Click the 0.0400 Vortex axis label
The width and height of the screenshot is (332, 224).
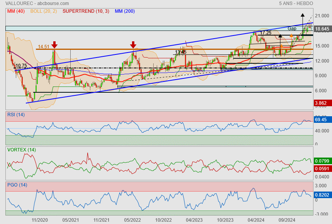[x=322, y=177]
